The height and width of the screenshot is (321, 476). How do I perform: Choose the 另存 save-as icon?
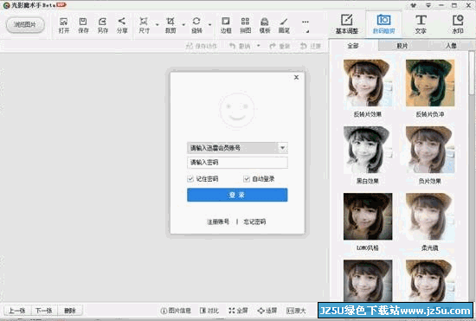tap(103, 25)
